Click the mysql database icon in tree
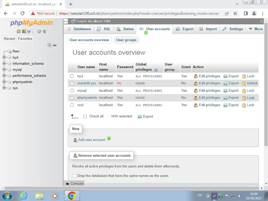268x201 pixels. (10, 69)
